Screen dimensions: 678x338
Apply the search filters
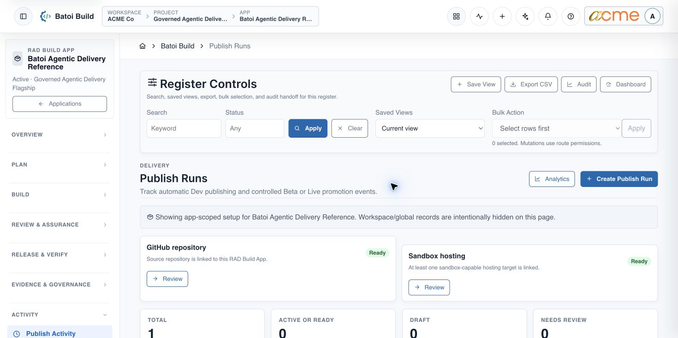(308, 128)
